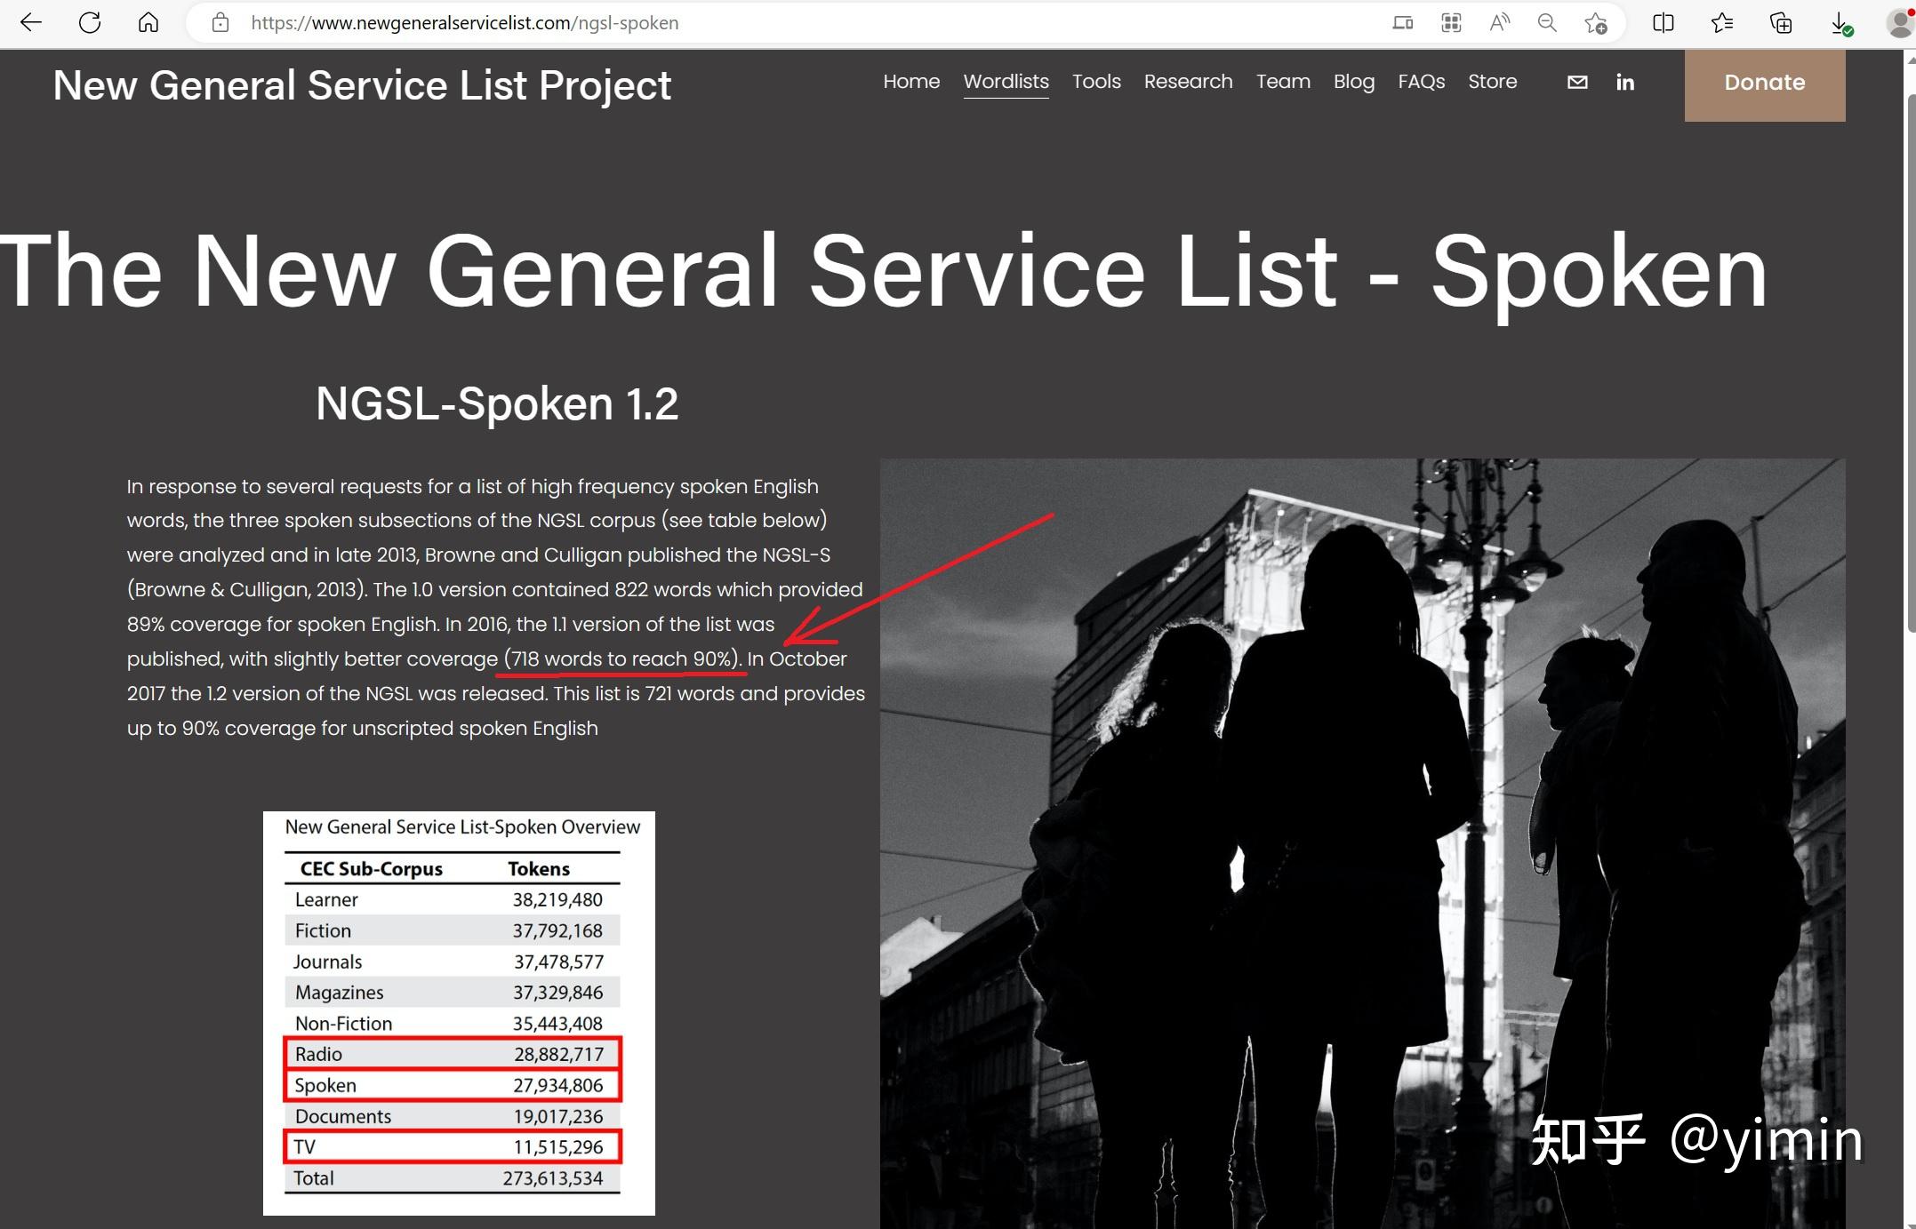Image resolution: width=1916 pixels, height=1229 pixels.
Task: Open the LinkedIn link icon
Action: [1625, 83]
